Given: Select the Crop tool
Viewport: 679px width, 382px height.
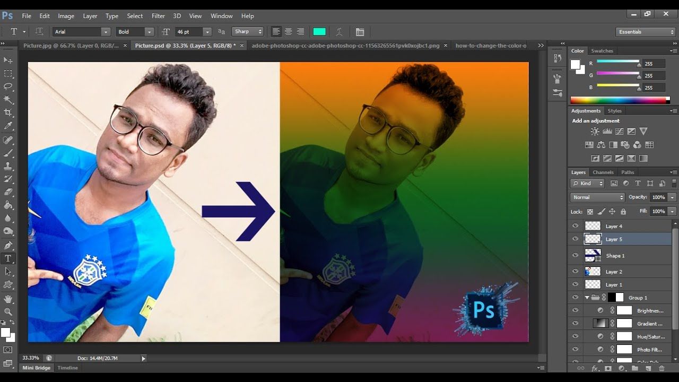Looking at the screenshot, I should click(8, 112).
